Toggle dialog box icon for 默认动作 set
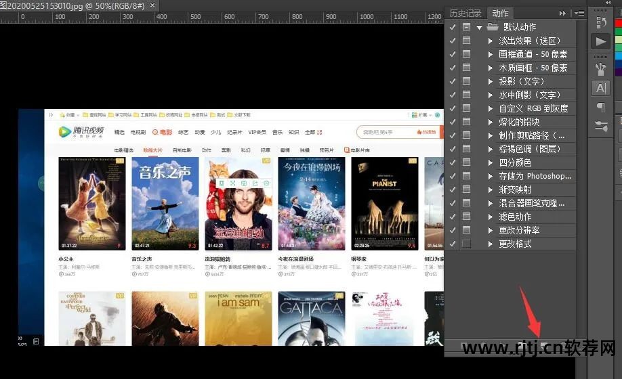 [x=466, y=27]
